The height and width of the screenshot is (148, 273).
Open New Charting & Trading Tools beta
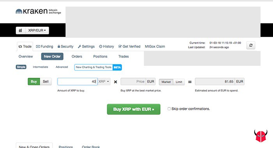[x=98, y=67]
